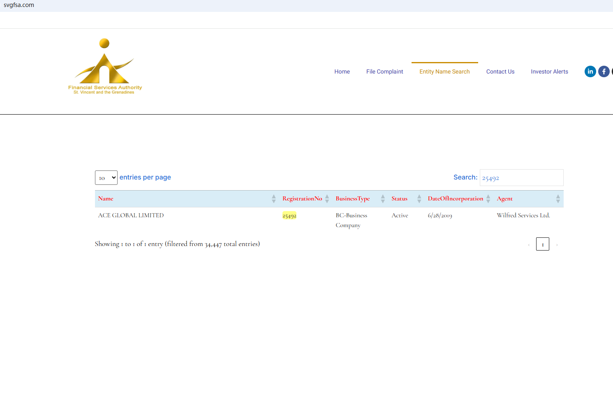Screen dimensions: 613x398
Task: Select the ACE GLOBAL LIMITED cell
Action: (131, 215)
